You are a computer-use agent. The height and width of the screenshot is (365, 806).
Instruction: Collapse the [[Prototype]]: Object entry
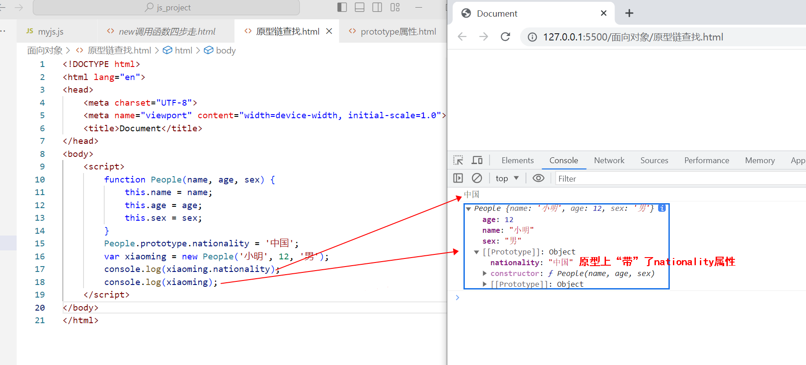click(x=476, y=252)
